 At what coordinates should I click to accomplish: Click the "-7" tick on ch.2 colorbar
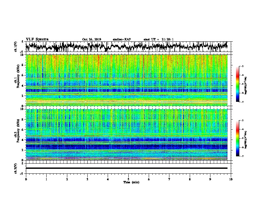point(242,156)
